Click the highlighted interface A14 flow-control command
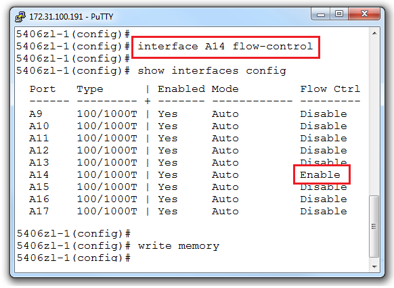This screenshot has width=394, height=288. 225,47
